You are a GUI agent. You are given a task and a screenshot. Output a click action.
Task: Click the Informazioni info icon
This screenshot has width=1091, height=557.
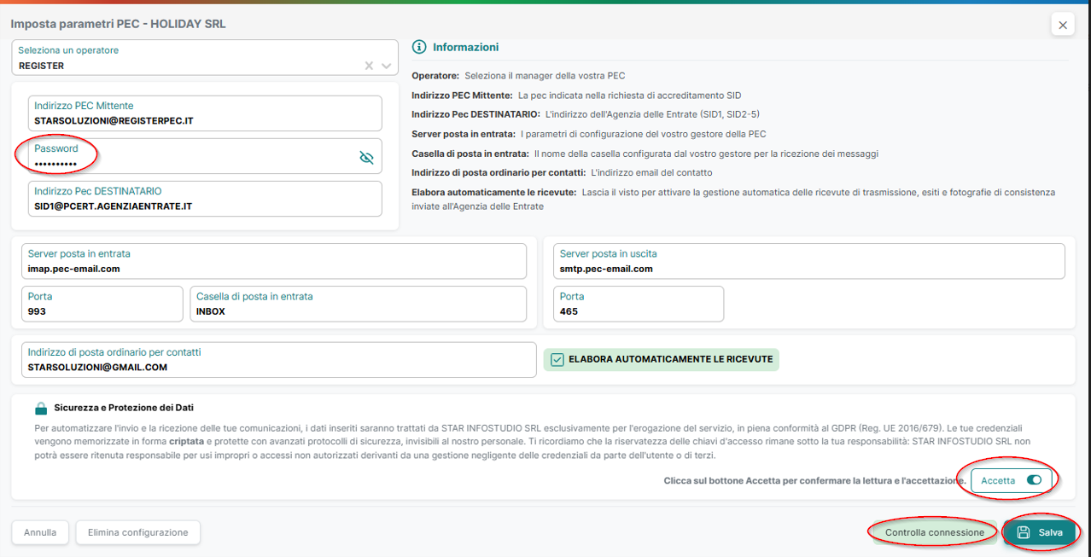419,47
